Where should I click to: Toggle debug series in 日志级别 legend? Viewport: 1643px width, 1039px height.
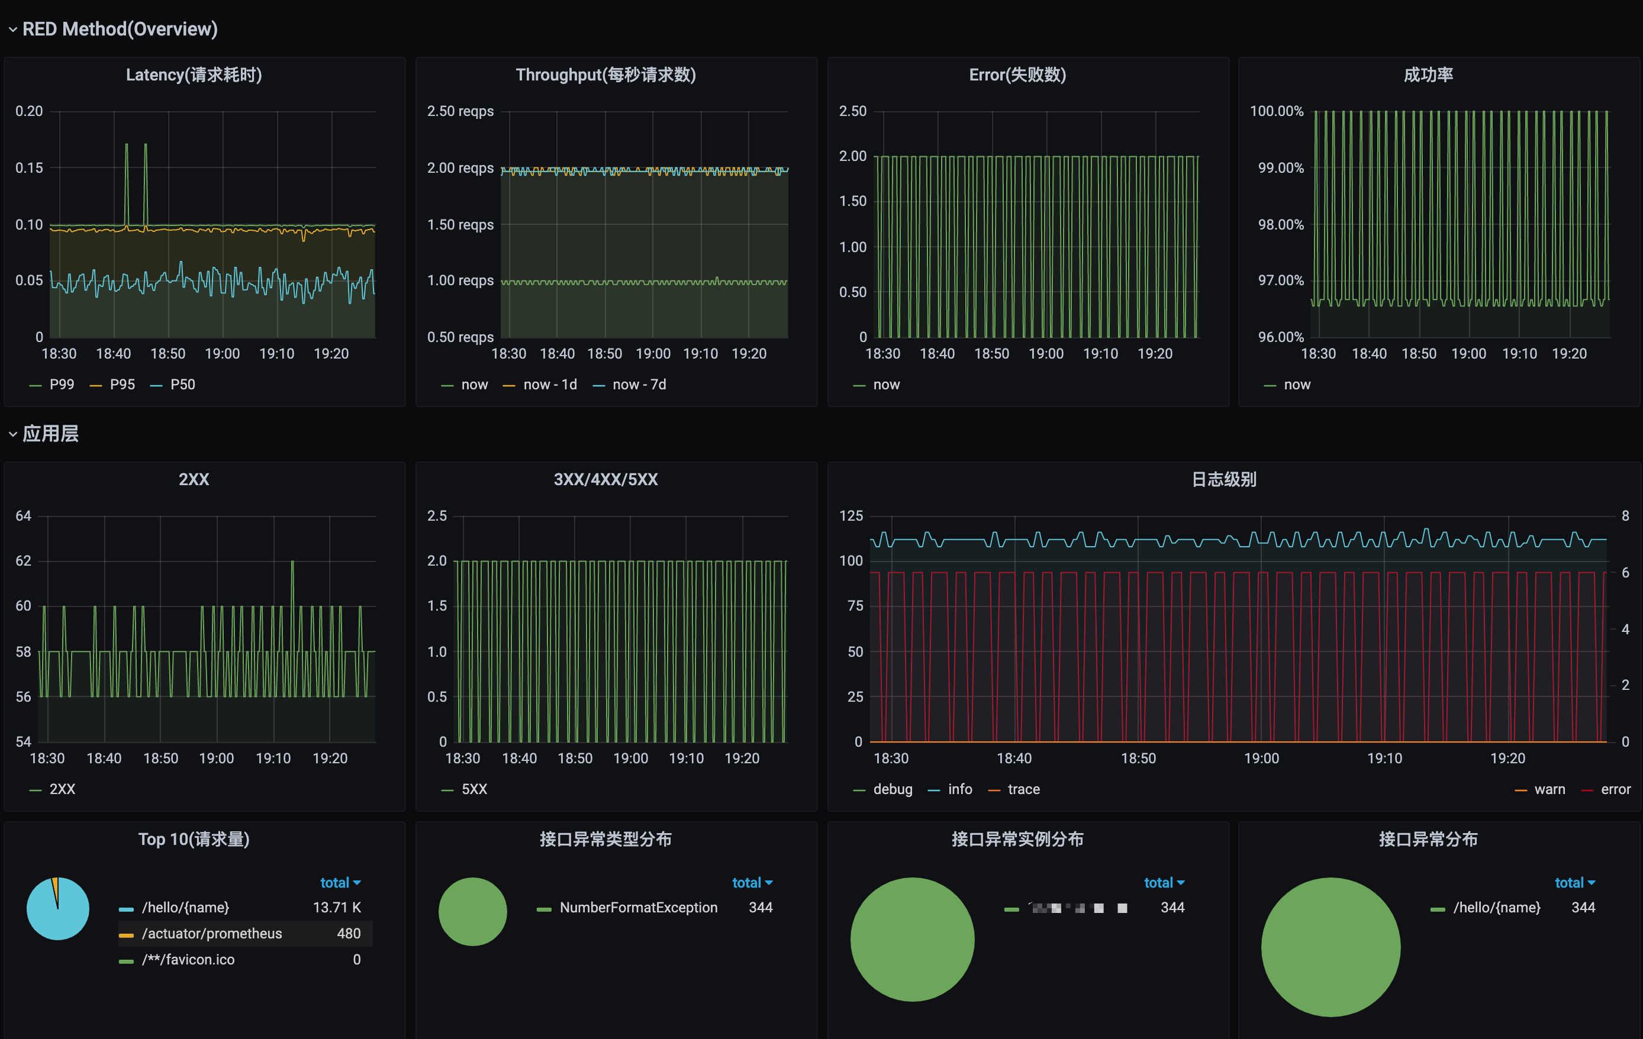click(893, 789)
